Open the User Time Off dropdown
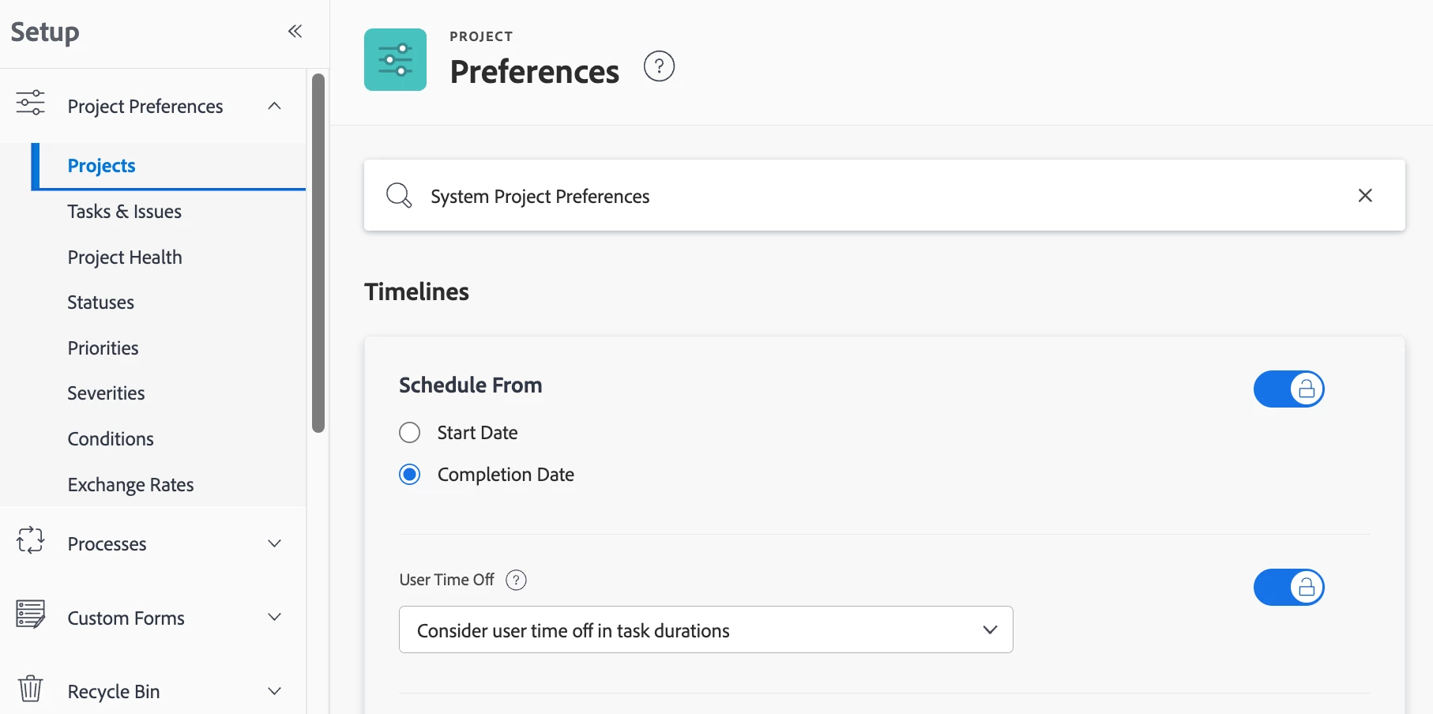 [x=705, y=629]
